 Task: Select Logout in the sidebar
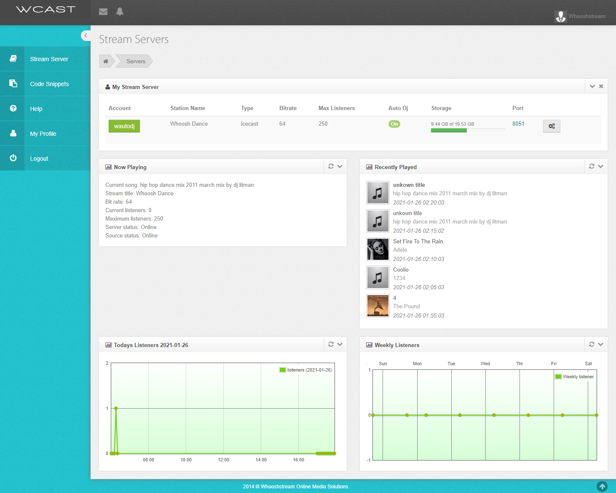(x=46, y=159)
